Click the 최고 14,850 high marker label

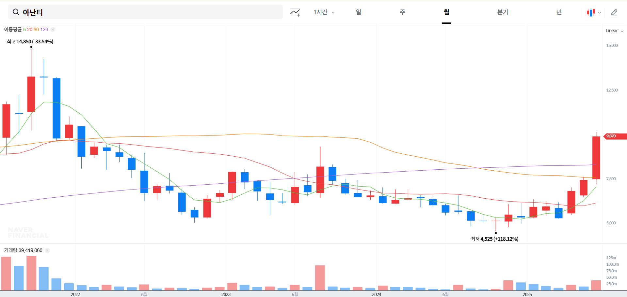pyautogui.click(x=30, y=41)
